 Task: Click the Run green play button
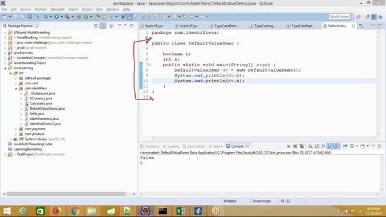(x=57, y=17)
